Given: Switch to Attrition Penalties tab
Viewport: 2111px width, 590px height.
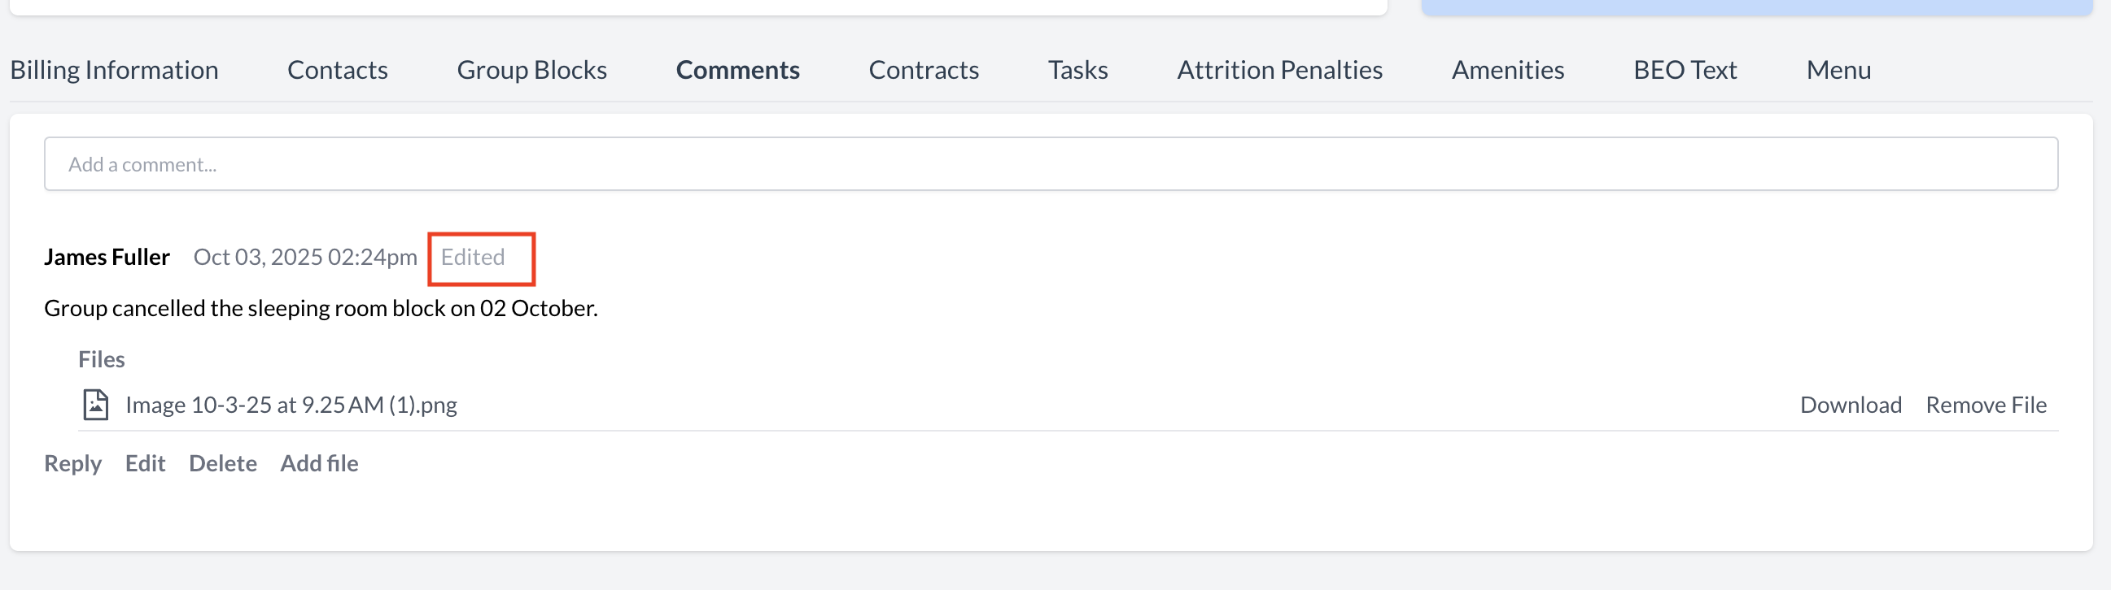Looking at the screenshot, I should (1279, 70).
